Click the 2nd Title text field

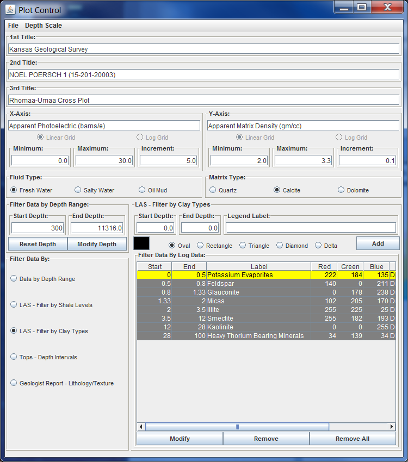coord(203,74)
